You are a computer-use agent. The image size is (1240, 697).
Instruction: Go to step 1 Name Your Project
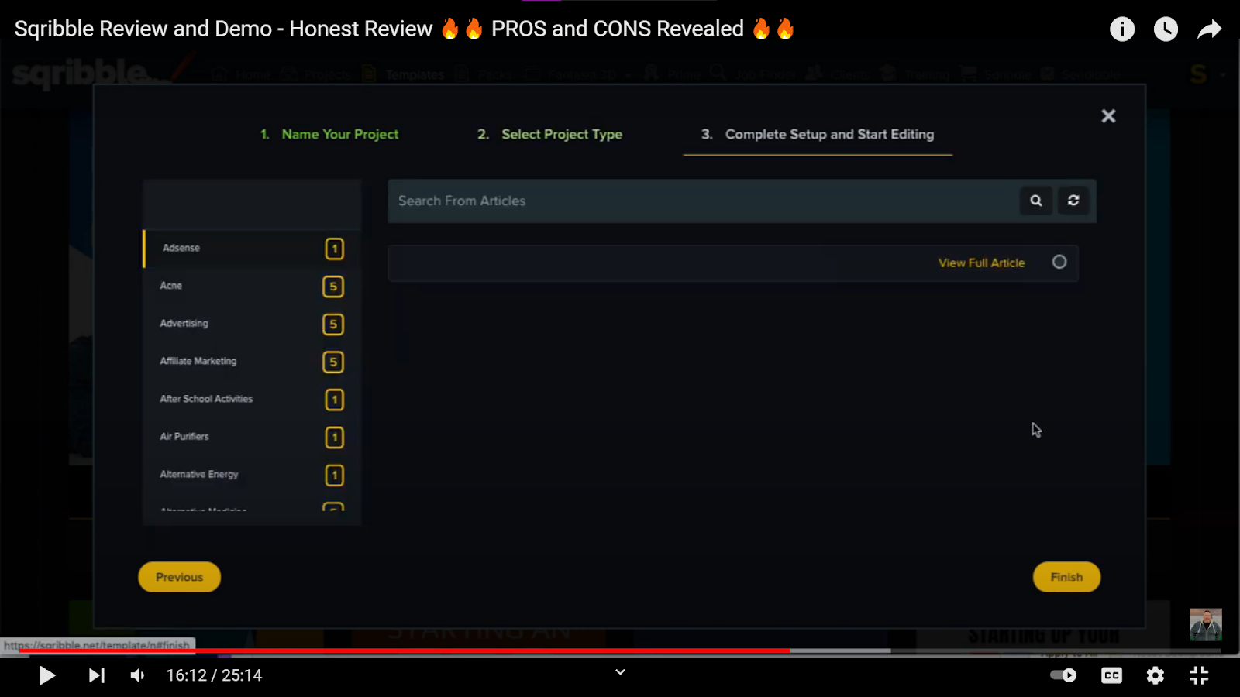329,134
